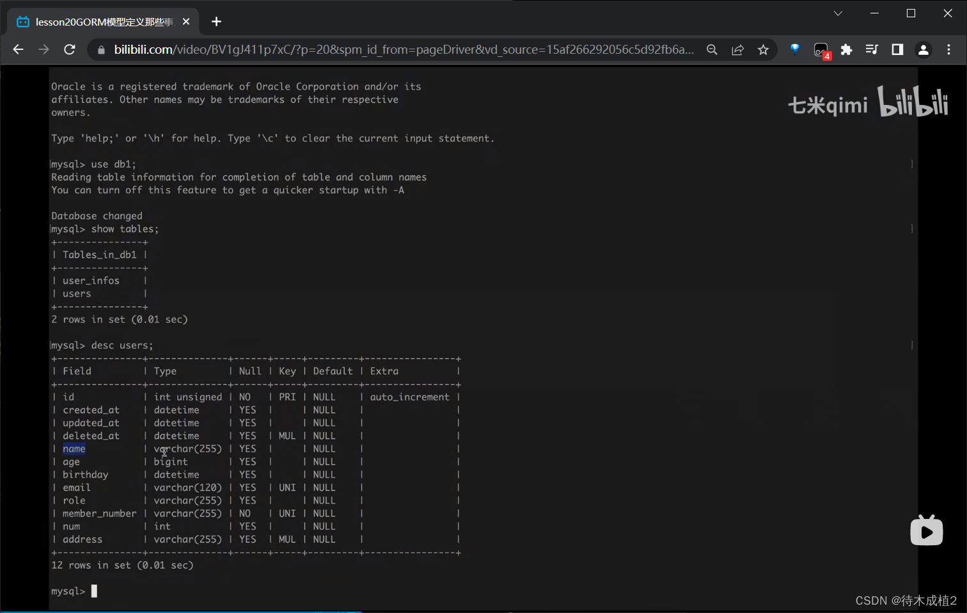Click the bilibili.com address bar URL
The width and height of the screenshot is (967, 613).
(403, 49)
